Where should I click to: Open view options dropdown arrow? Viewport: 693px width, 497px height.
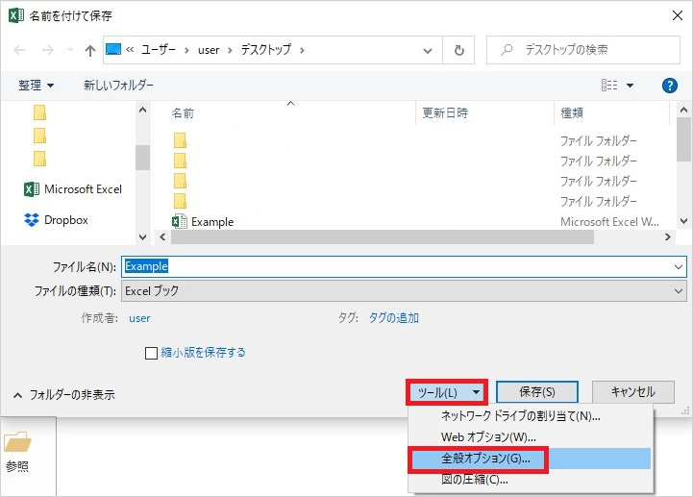[x=630, y=86]
